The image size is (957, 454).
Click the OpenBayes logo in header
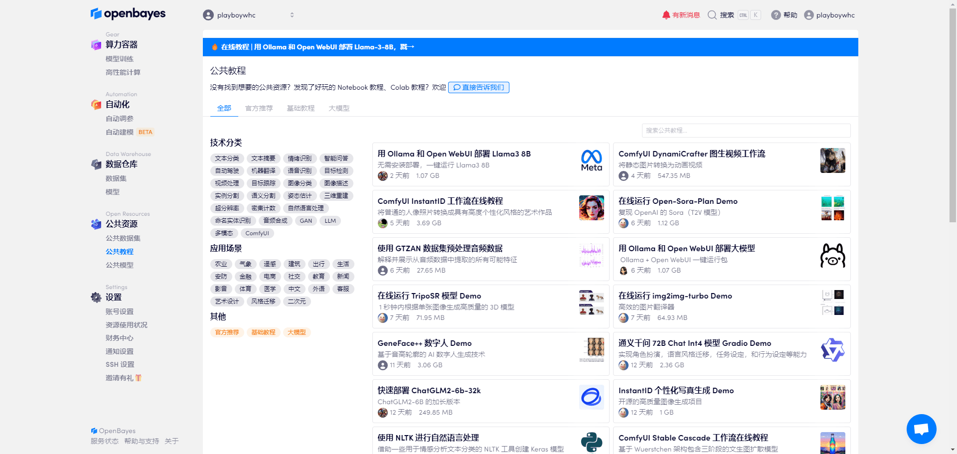pyautogui.click(x=128, y=14)
